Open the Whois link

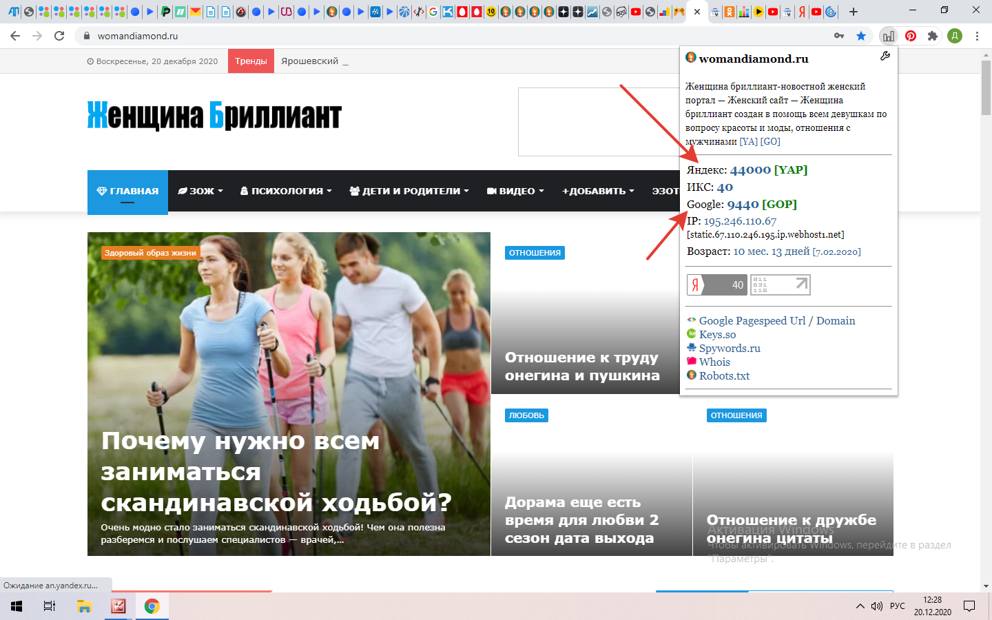pyautogui.click(x=714, y=362)
